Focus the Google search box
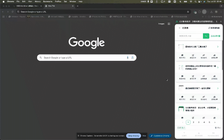 [86, 57]
